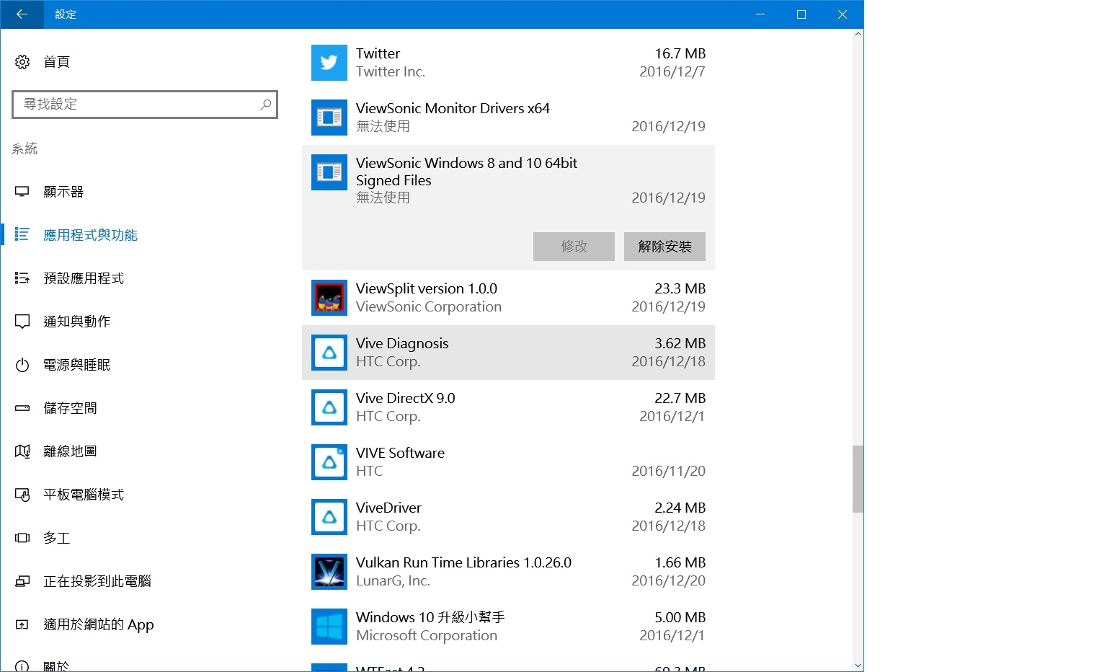Click the ViewSplit app icon

(x=329, y=298)
